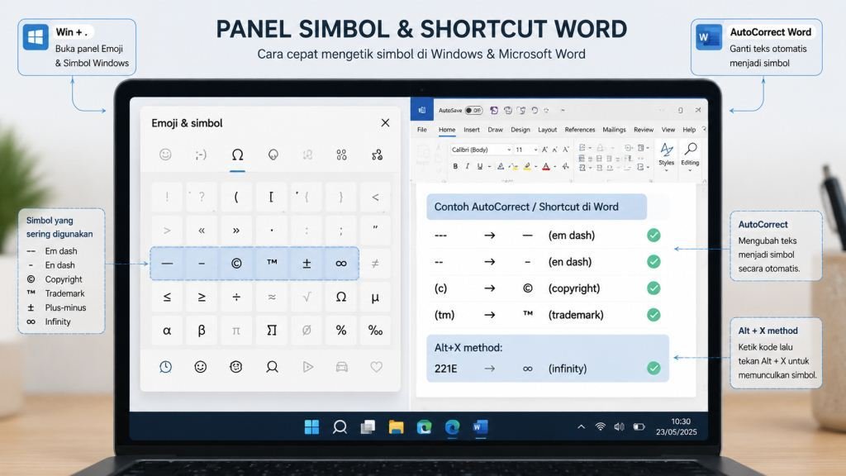This screenshot has height=476, width=846.
Task: Insert the trademark ™ symbol
Action: [272, 264]
